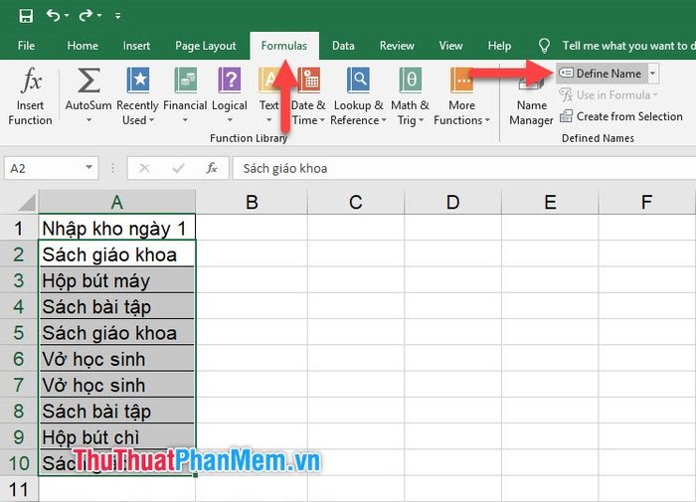The width and height of the screenshot is (696, 502).
Task: Select column B header
Action: point(252,203)
